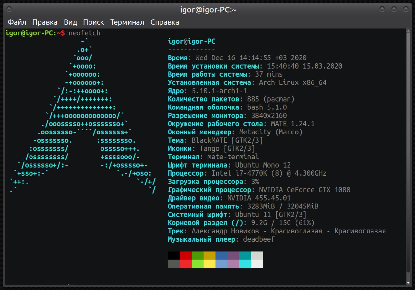Click the uptime value 37 mins
This screenshot has height=290, width=415.
(x=269, y=74)
